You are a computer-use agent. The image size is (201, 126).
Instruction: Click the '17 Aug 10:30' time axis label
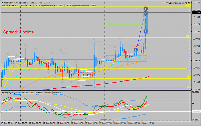point(63,123)
